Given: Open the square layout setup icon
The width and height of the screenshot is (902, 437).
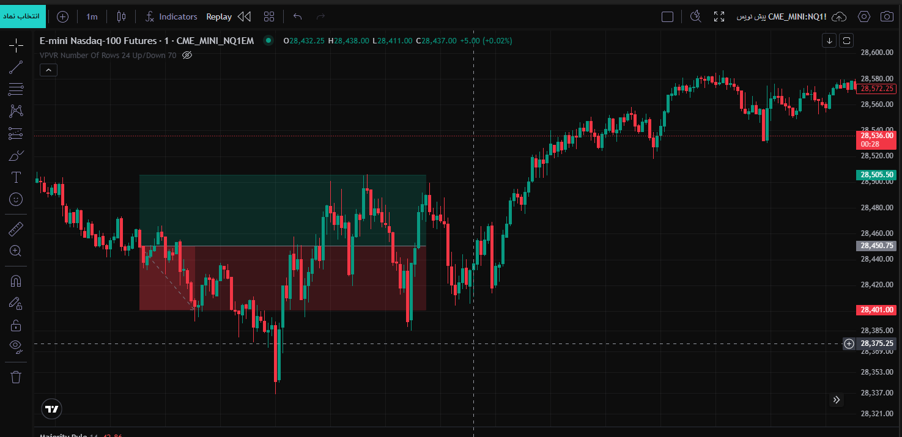Looking at the screenshot, I should click(x=668, y=17).
